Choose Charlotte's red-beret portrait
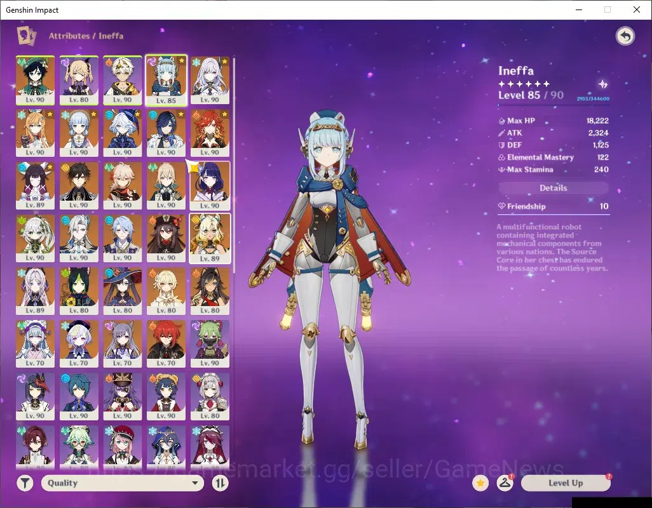This screenshot has width=652, height=508. click(123, 447)
